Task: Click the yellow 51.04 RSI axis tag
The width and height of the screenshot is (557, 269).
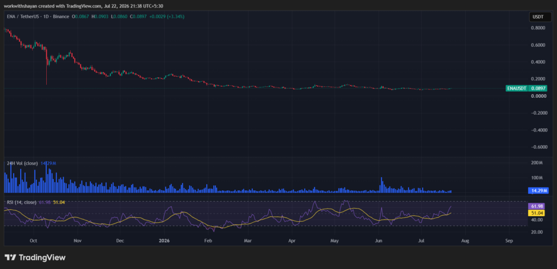Action: (535, 213)
